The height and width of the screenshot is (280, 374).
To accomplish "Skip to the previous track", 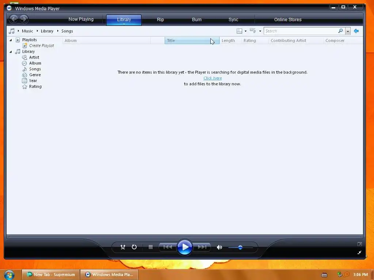I will pyautogui.click(x=168, y=247).
